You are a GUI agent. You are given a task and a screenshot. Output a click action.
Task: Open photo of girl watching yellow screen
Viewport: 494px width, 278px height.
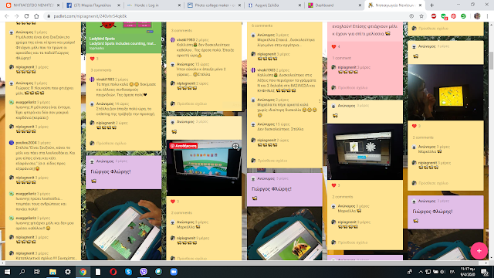tap(445, 93)
